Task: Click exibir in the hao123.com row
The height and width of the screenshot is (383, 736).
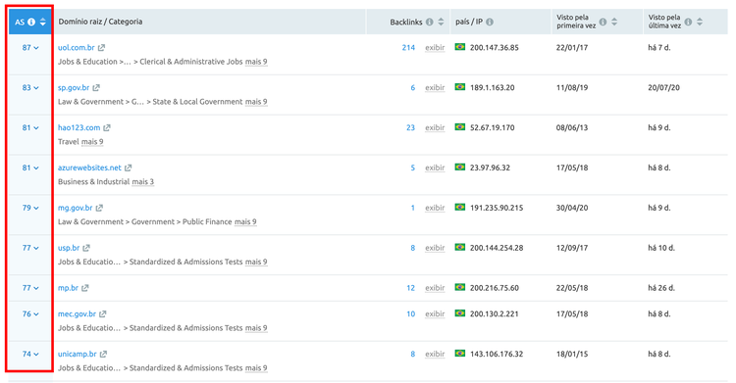Action: tap(435, 127)
